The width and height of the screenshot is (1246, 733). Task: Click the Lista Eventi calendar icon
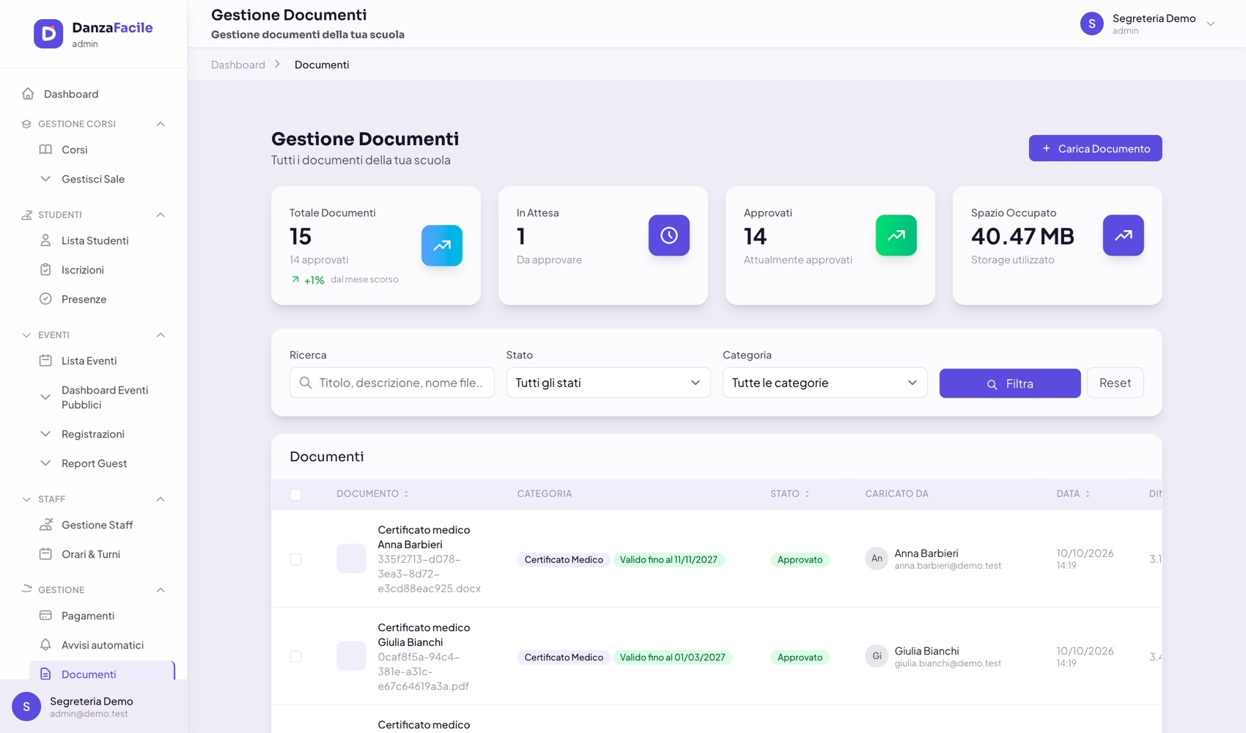[45, 361]
